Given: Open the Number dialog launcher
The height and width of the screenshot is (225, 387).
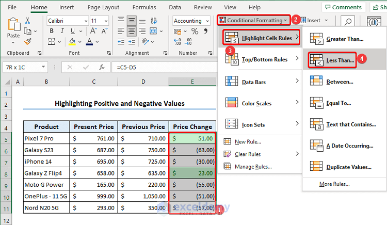Looking at the screenshot, I should [210, 53].
